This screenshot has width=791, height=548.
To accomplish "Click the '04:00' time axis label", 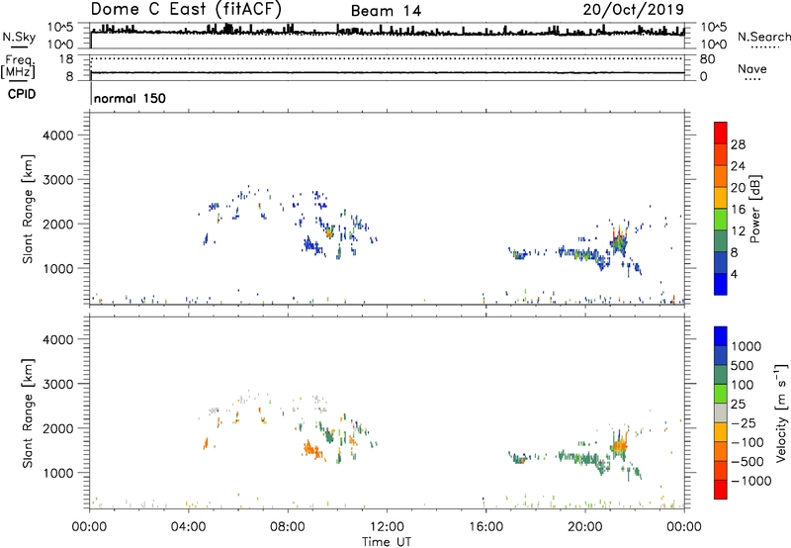I will [x=189, y=527].
